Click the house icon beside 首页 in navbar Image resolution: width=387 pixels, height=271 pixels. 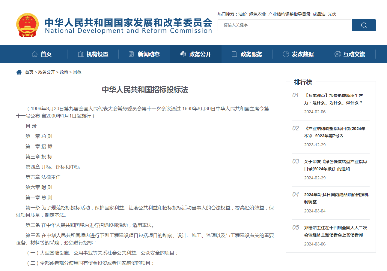[35, 54]
